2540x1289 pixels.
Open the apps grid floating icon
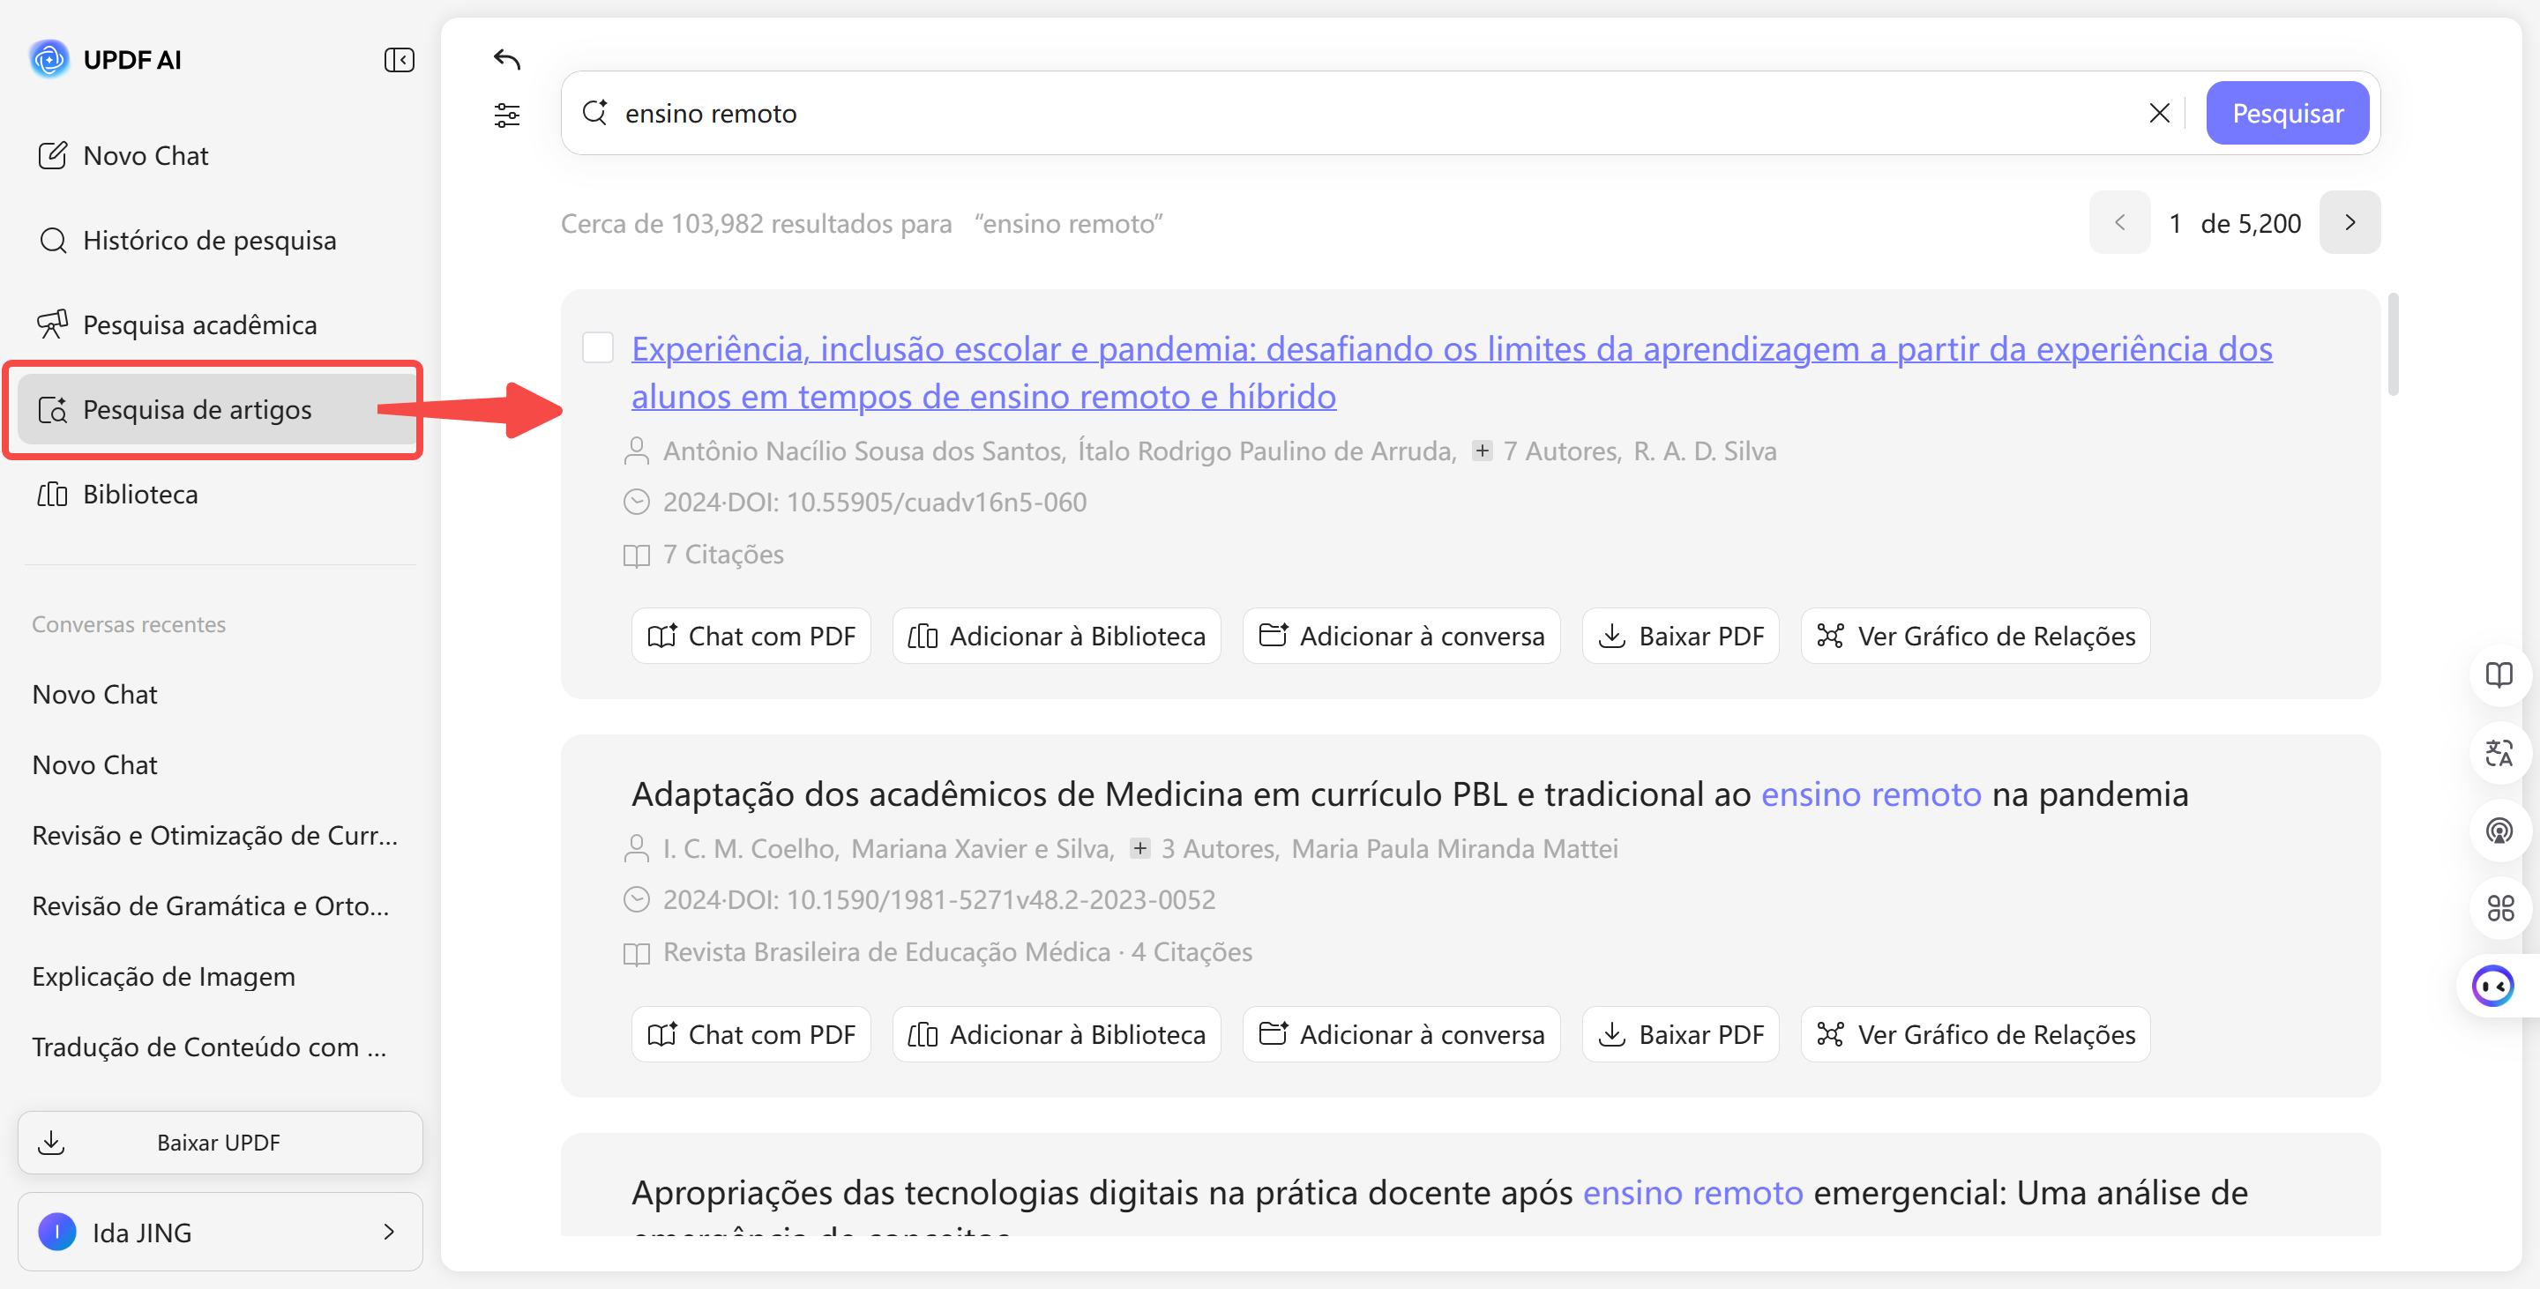(x=2499, y=907)
